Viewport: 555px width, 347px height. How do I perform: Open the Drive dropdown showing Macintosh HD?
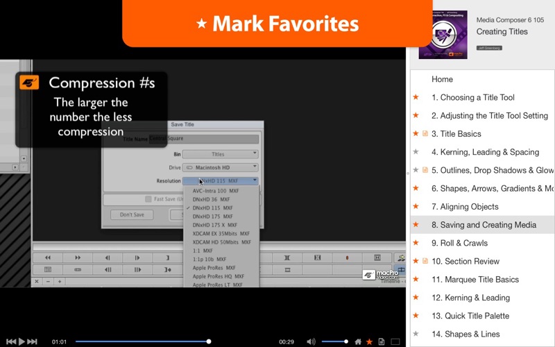click(220, 167)
